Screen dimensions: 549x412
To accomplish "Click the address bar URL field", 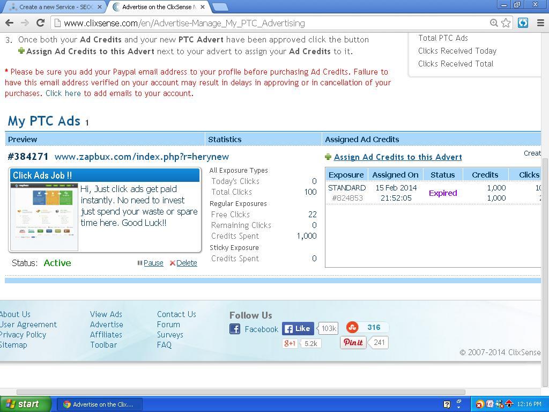I will 268,23.
